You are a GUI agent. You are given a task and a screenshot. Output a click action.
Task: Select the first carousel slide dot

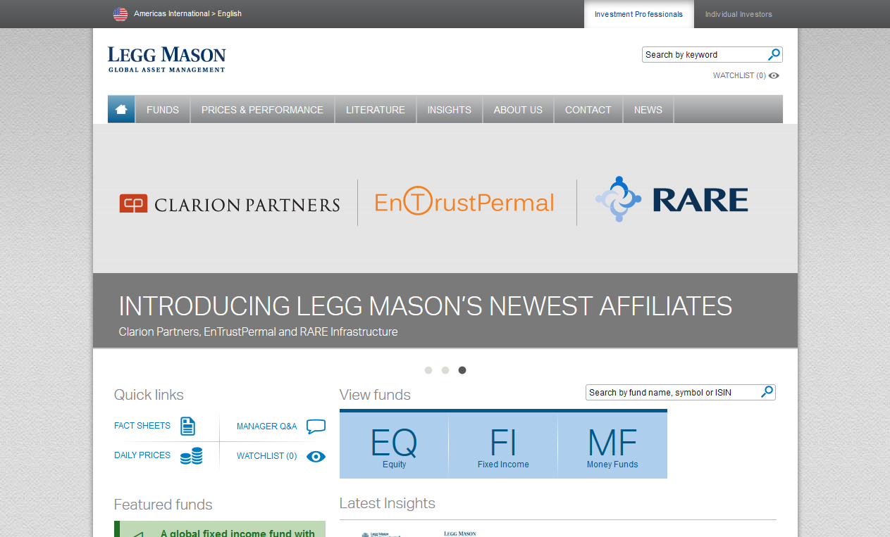pyautogui.click(x=428, y=370)
